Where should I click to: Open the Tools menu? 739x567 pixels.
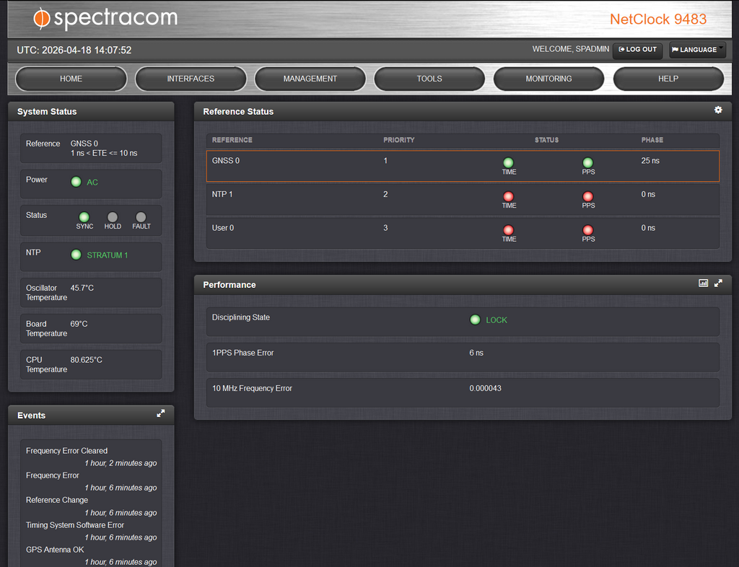tap(429, 79)
